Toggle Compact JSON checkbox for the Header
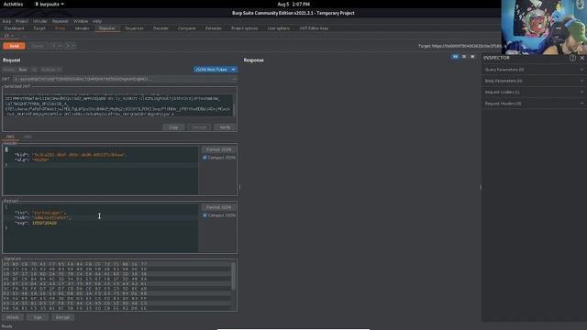Screen dimensions: 587x330 205,158
